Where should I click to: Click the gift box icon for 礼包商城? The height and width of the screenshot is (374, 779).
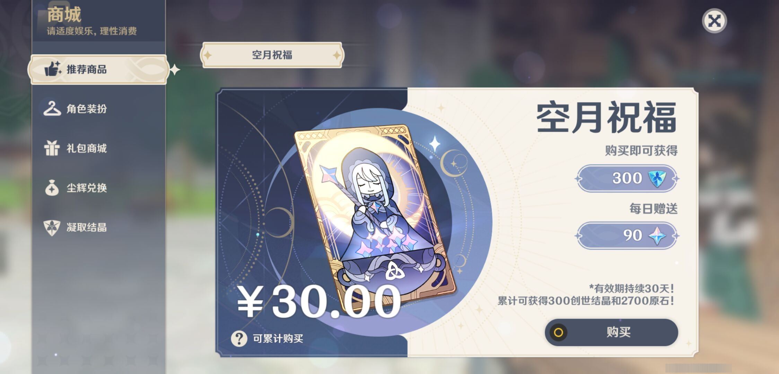pos(52,148)
